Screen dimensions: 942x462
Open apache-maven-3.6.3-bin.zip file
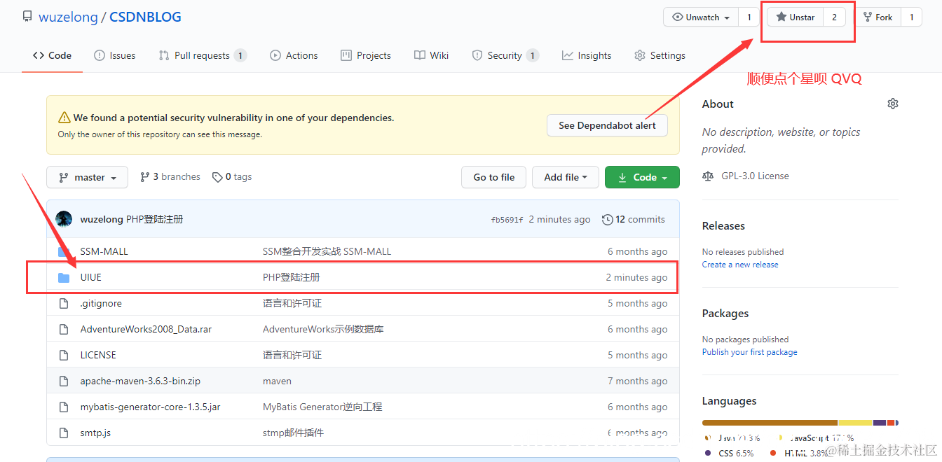(x=140, y=381)
